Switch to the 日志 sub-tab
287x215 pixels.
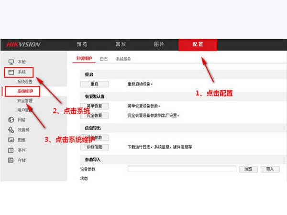coord(104,59)
